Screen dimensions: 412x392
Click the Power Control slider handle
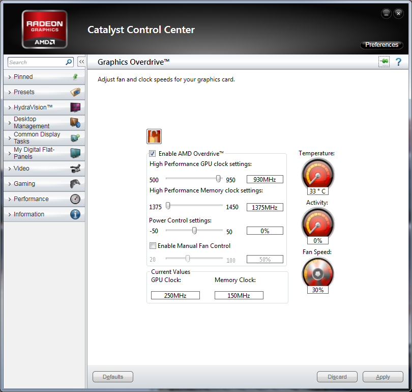pos(194,231)
